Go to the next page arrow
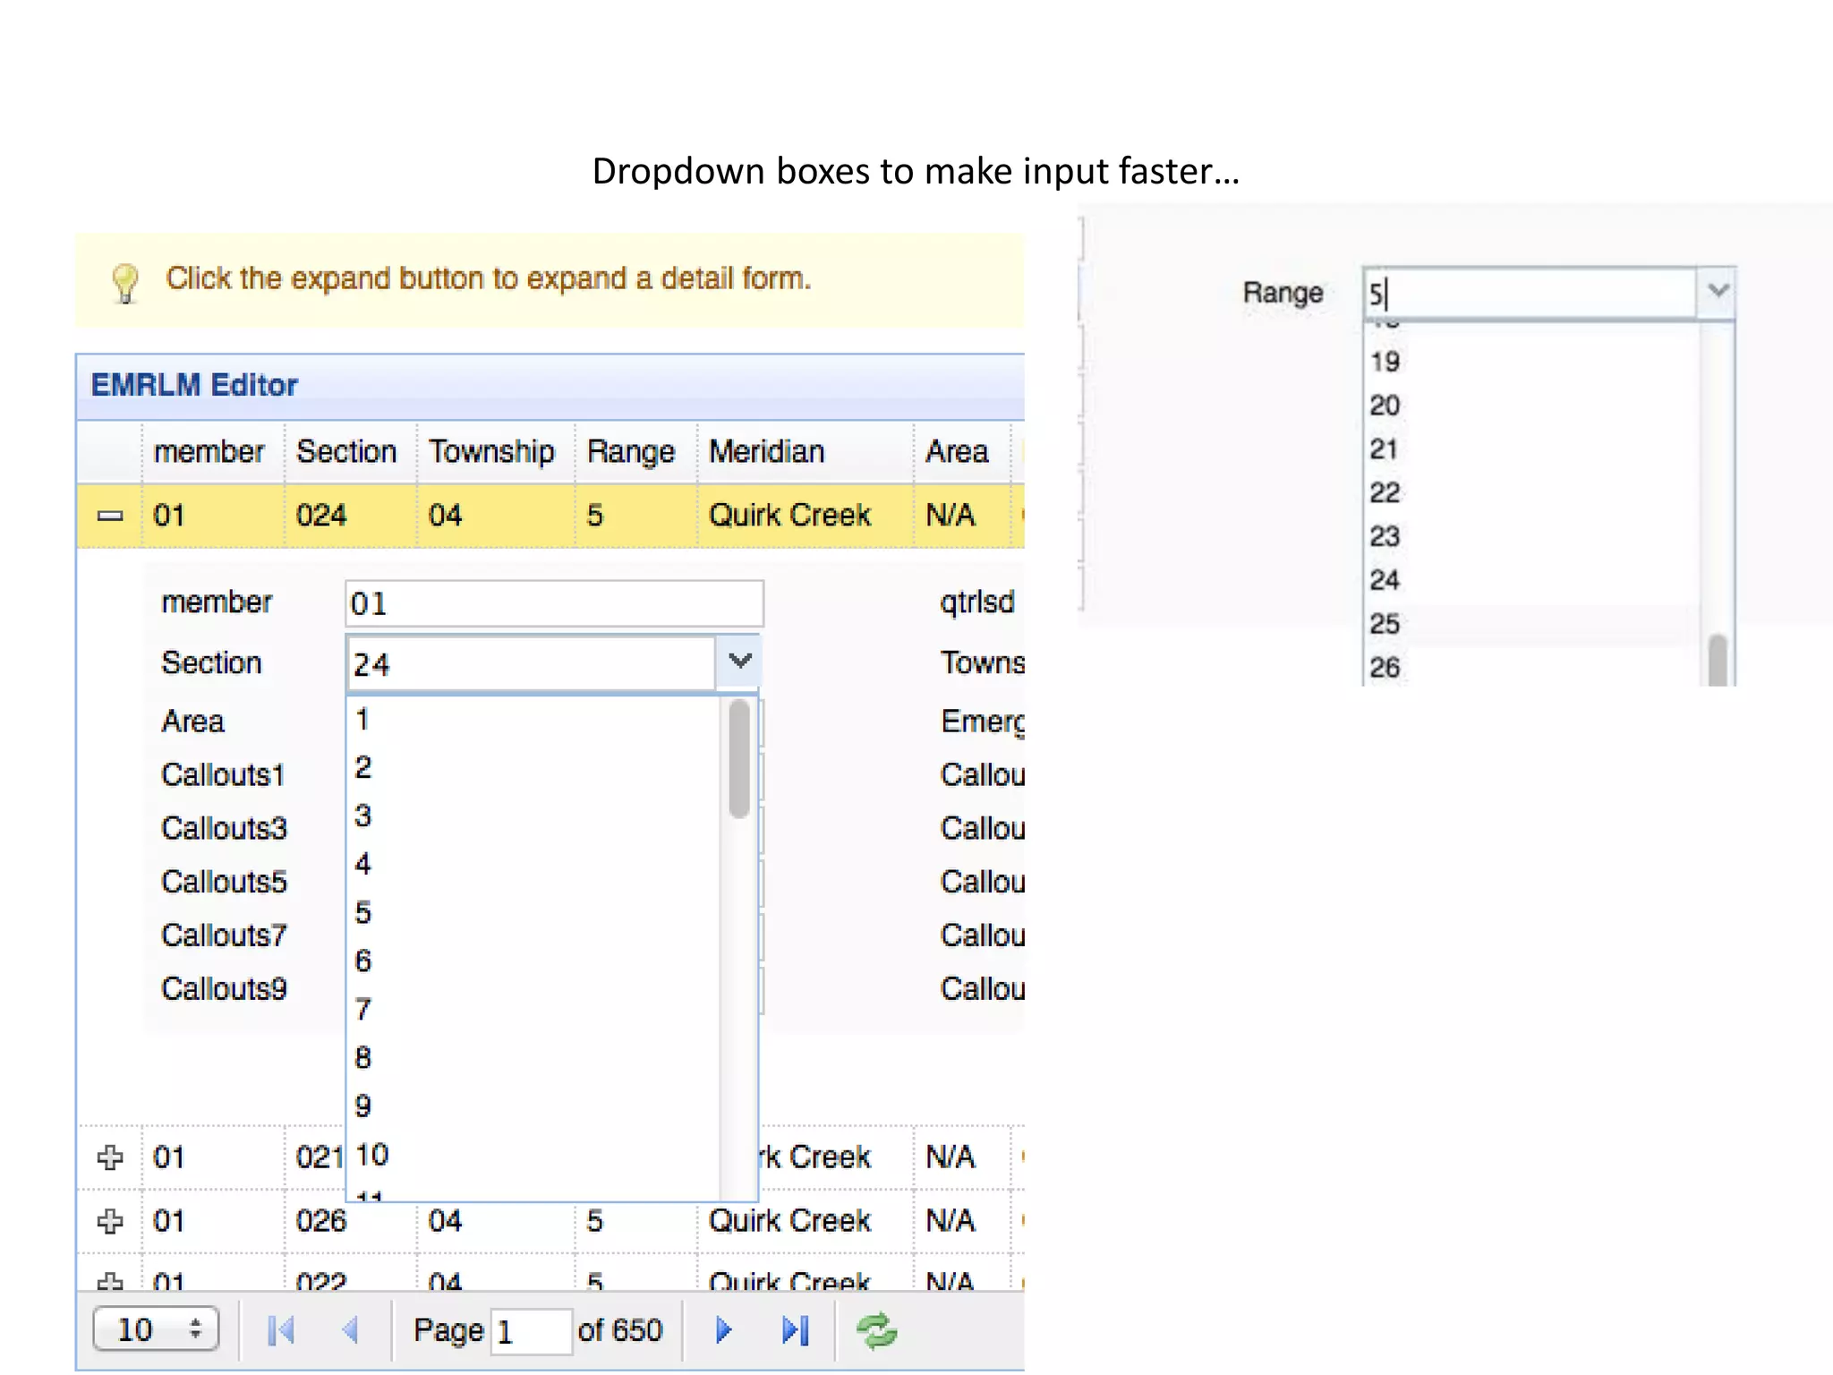Image resolution: width=1833 pixels, height=1375 pixels. pos(723,1330)
